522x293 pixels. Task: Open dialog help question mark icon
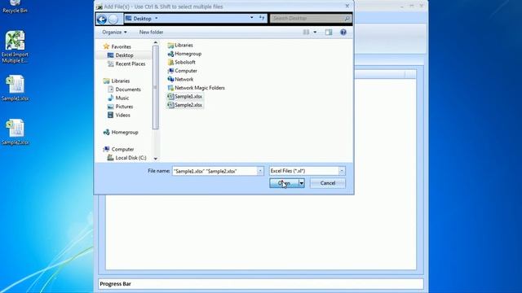click(x=343, y=33)
